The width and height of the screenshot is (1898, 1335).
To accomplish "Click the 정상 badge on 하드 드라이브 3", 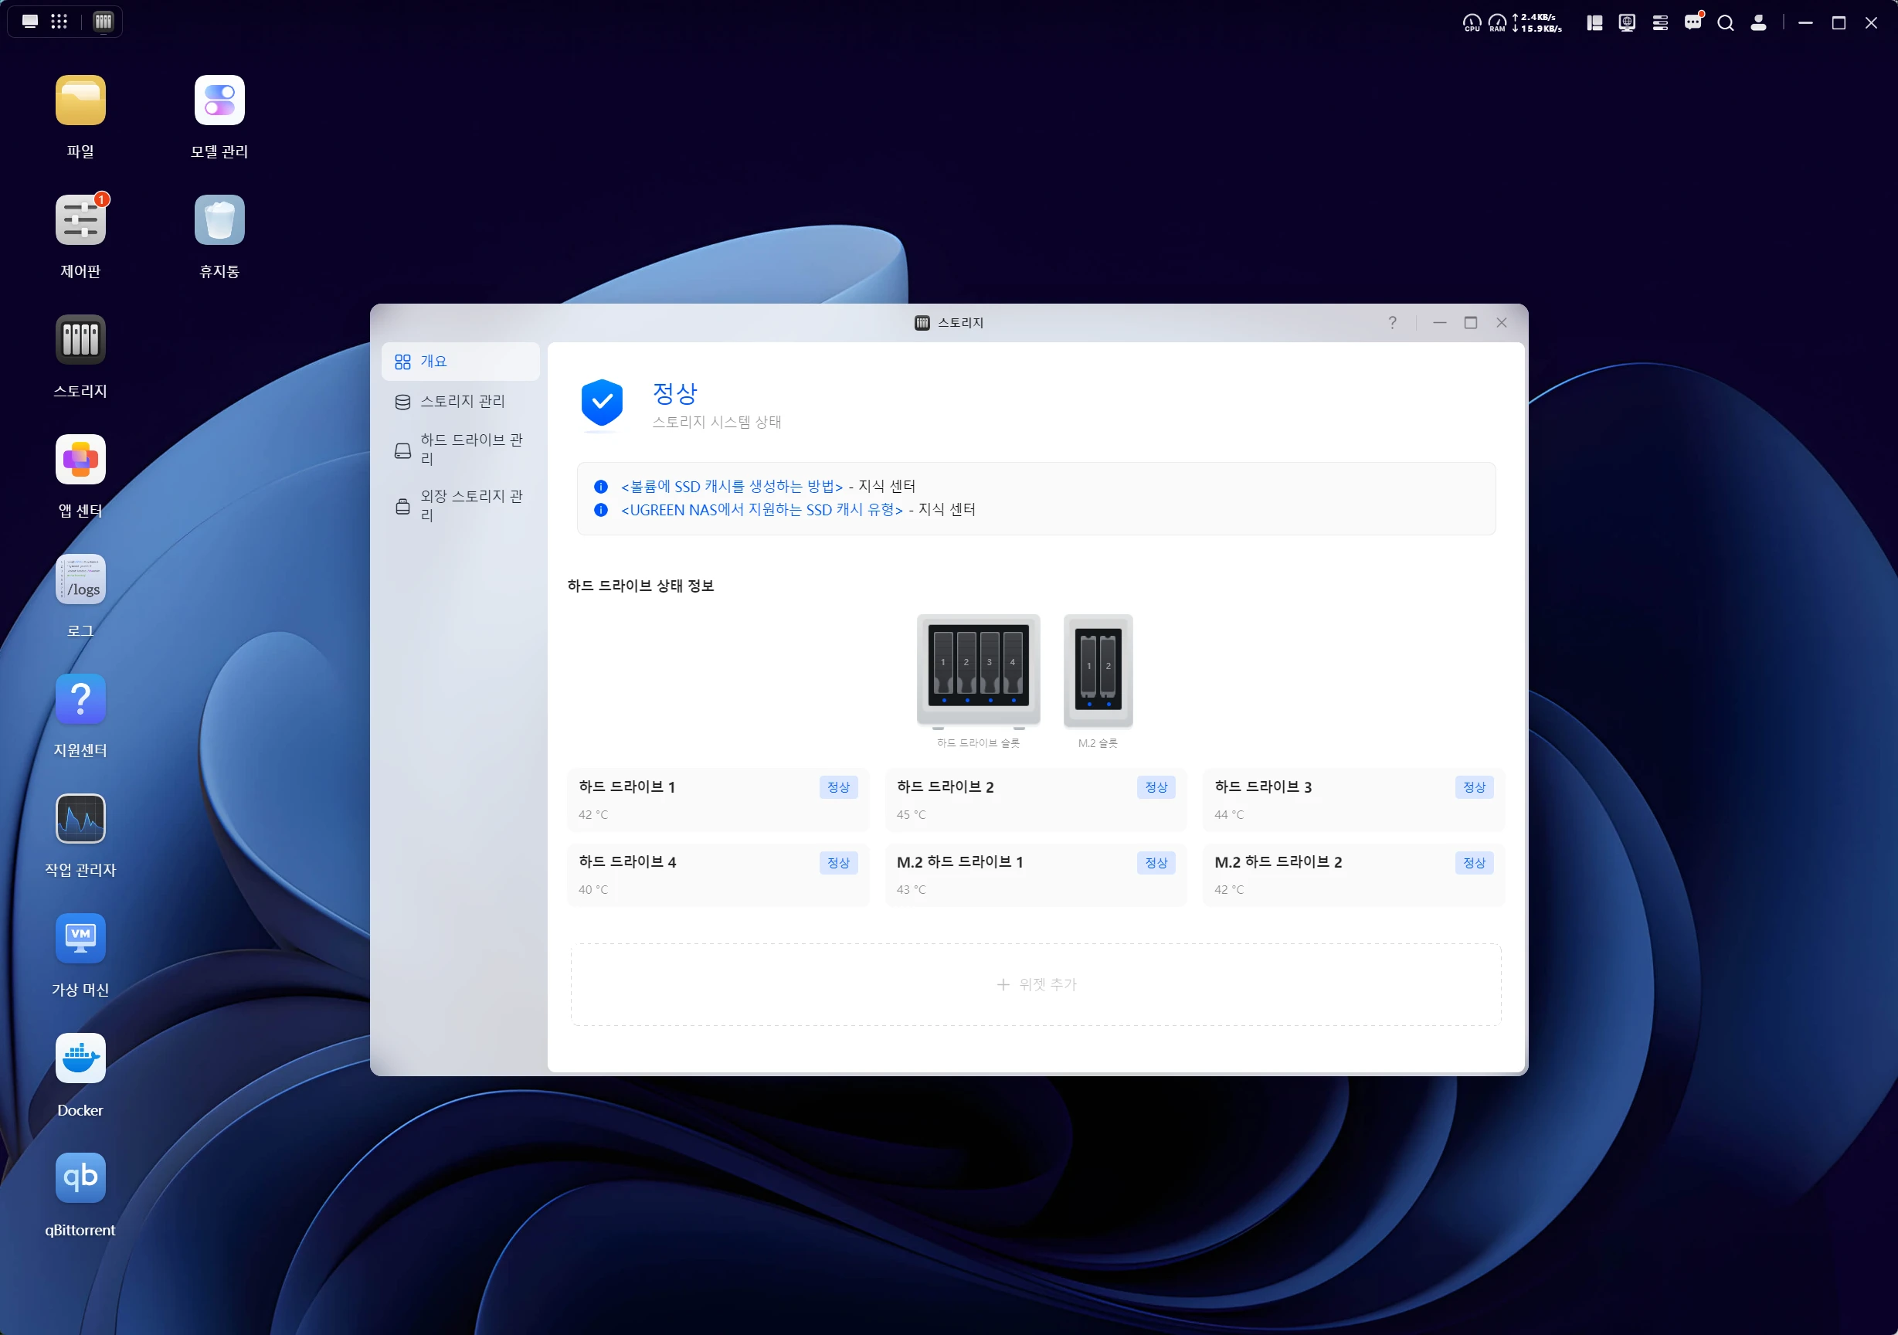I will coord(1474,788).
